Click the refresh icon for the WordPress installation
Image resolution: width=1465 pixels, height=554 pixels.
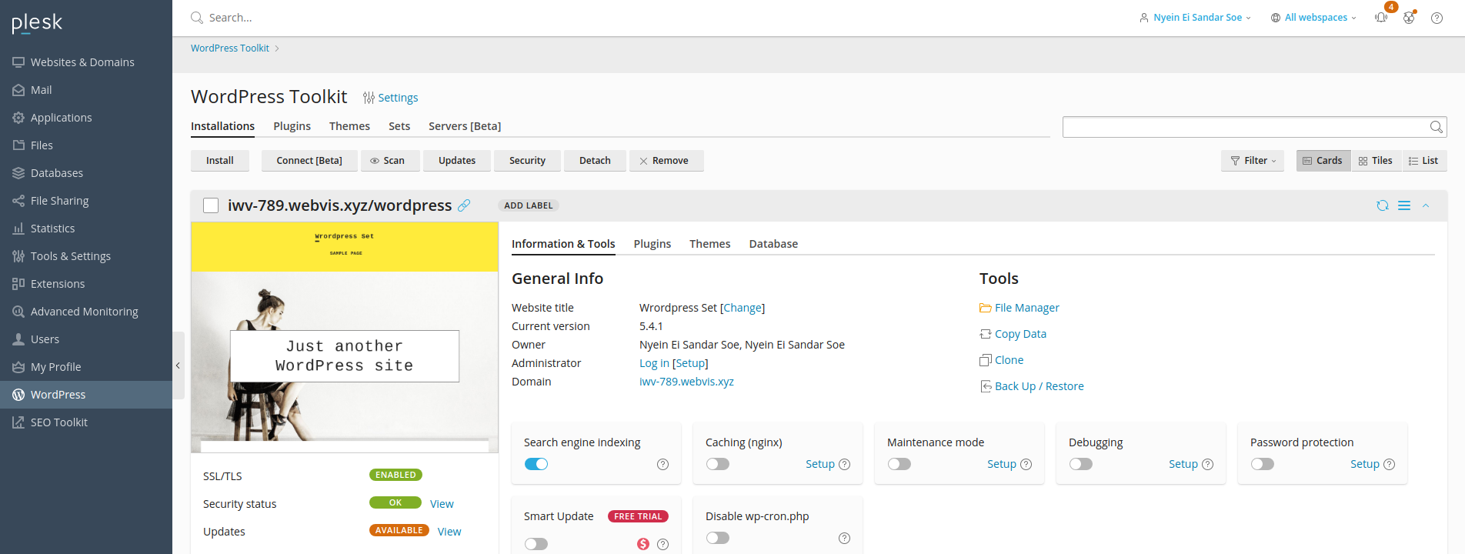1383,205
